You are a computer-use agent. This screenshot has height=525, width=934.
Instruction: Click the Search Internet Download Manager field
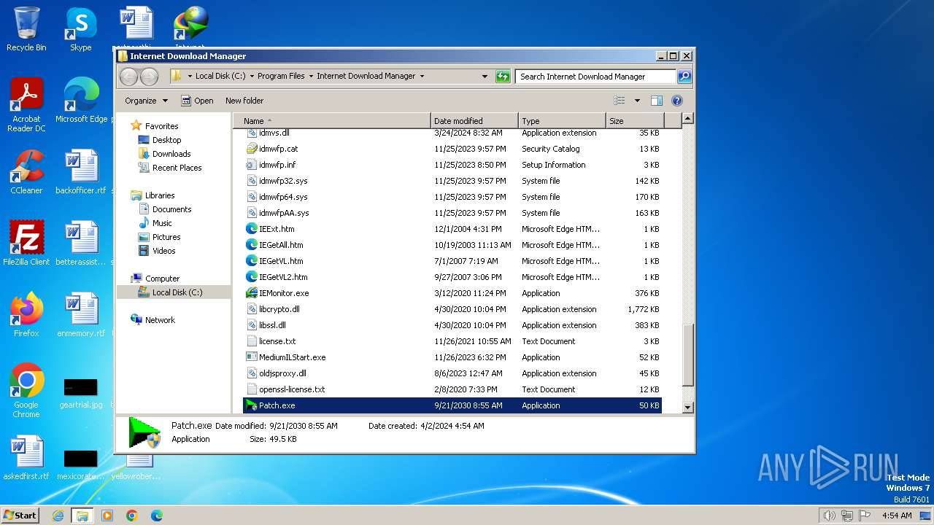pos(595,77)
